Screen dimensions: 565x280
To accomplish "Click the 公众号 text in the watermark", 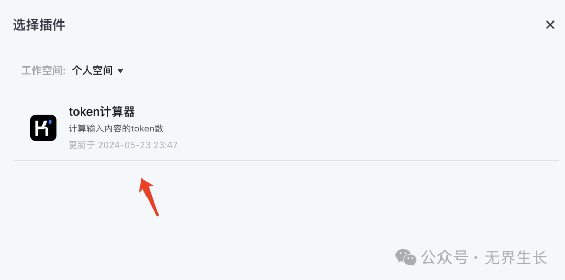I will [x=445, y=258].
